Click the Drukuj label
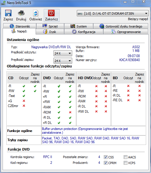The height and width of the screenshot is (173, 151). [21, 19]
